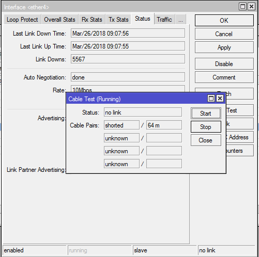The image size is (259, 257).
Task: Disable the ether4 interface
Action: (224, 64)
